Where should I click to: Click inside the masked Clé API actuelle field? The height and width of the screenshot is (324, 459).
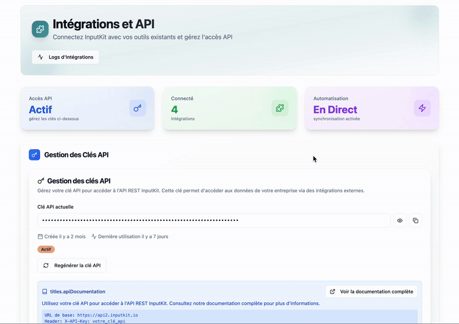click(214, 220)
